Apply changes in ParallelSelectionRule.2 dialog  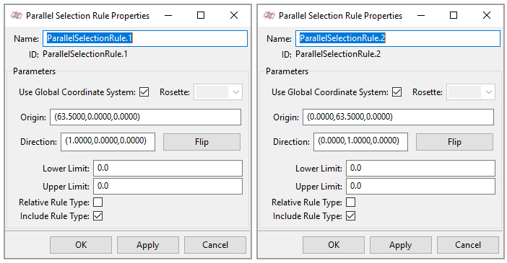[x=401, y=245]
